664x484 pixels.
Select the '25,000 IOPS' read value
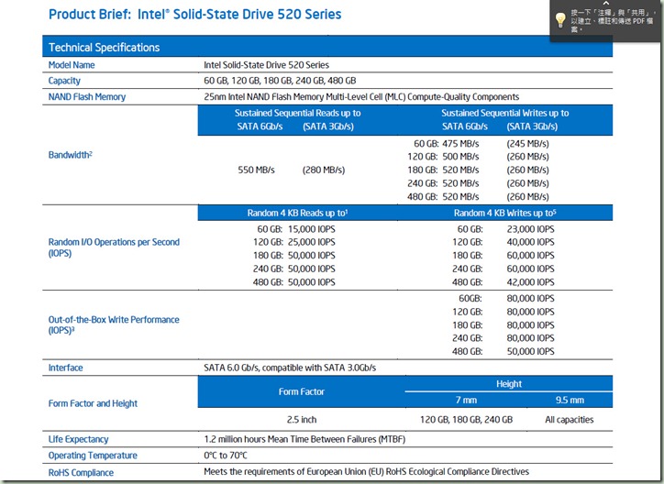point(311,242)
